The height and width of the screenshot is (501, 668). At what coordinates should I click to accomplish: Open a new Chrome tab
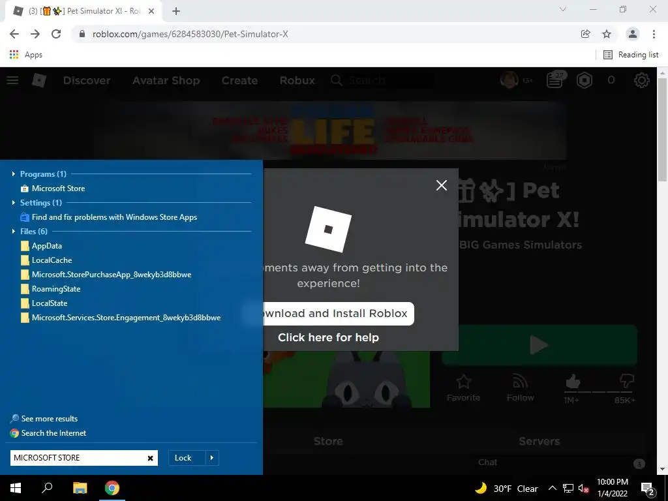point(176,12)
